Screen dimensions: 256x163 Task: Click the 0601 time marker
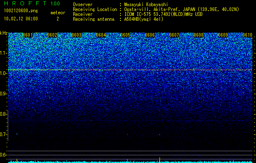[28, 35]
